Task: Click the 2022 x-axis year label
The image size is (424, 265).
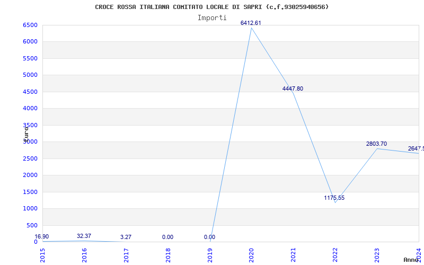Action: [x=335, y=255]
